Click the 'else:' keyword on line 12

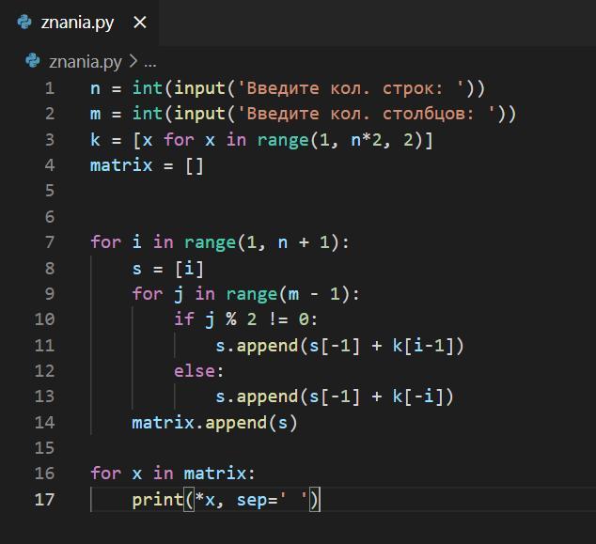point(198,371)
